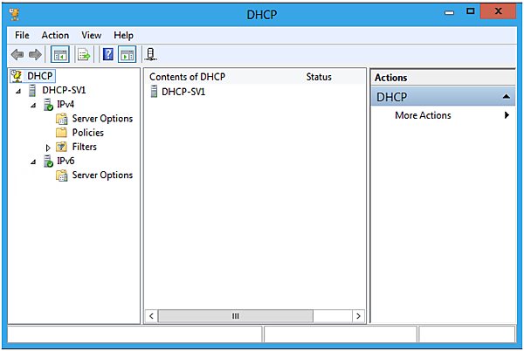524x351 pixels.
Task: Click the Status column header
Action: coord(319,77)
